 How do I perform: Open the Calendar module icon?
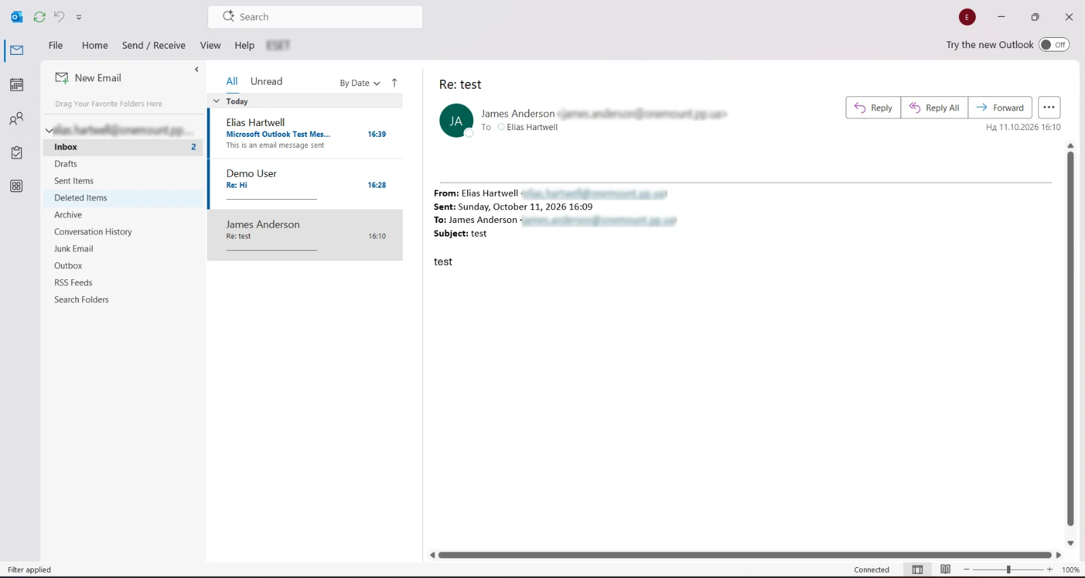tap(17, 85)
